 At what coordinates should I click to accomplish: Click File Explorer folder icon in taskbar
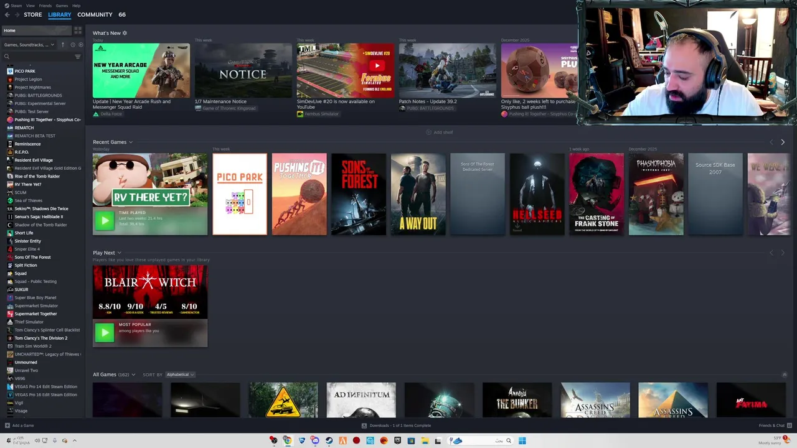425,441
